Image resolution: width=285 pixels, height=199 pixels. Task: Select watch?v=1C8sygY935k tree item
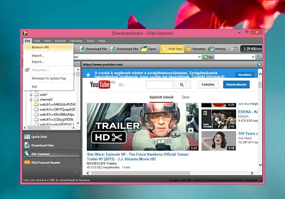57,119
